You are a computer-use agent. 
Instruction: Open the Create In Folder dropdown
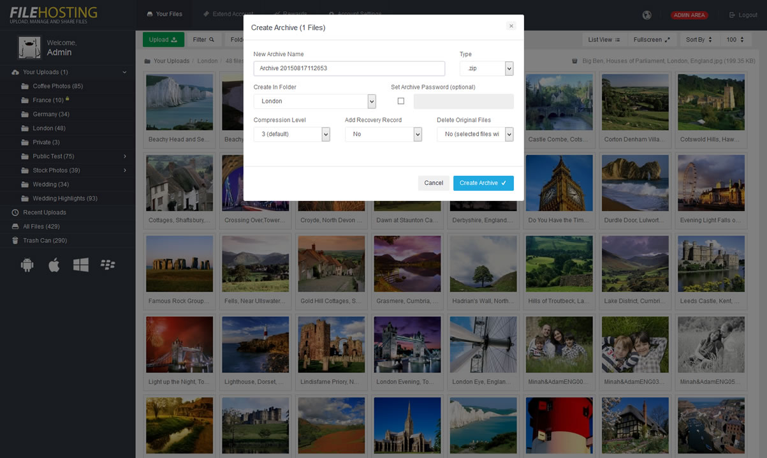pyautogui.click(x=315, y=101)
